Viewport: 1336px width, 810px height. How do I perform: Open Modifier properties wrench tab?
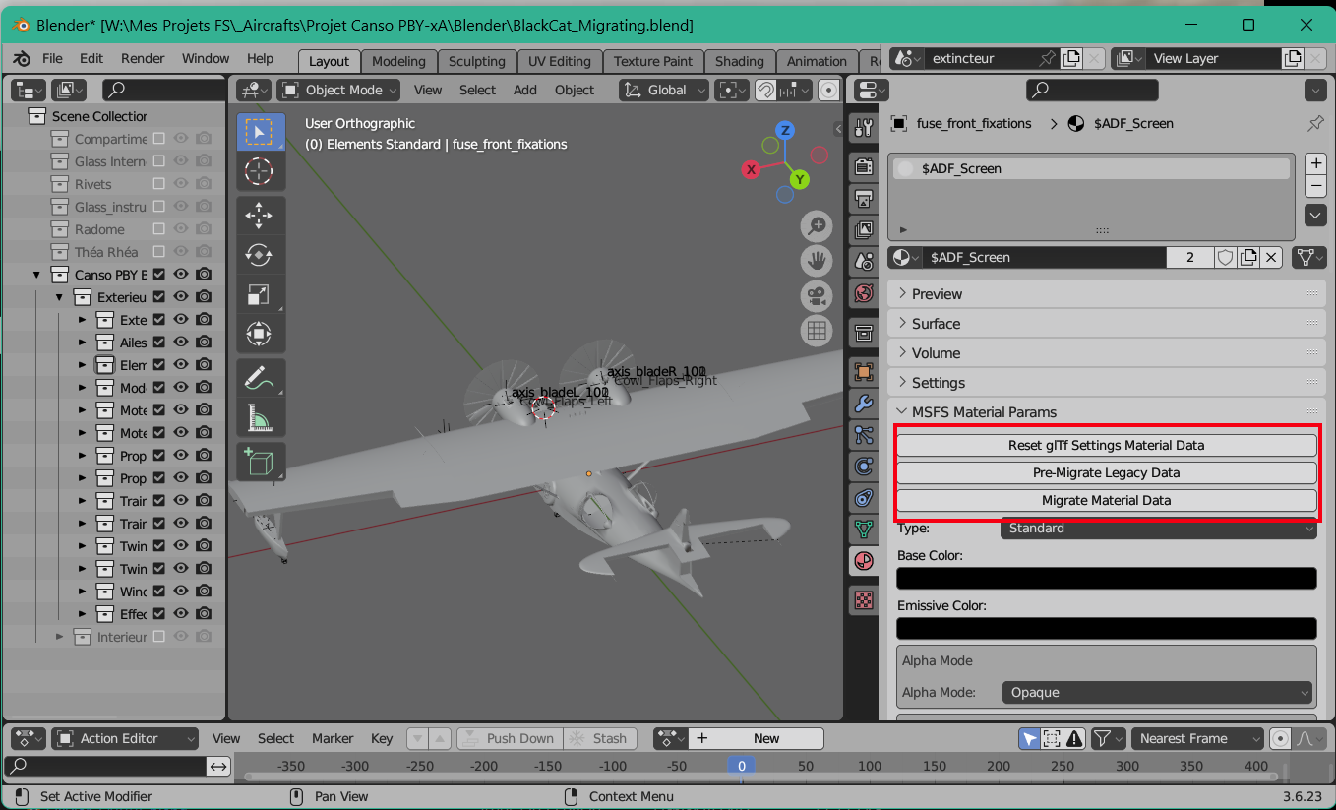coord(864,404)
